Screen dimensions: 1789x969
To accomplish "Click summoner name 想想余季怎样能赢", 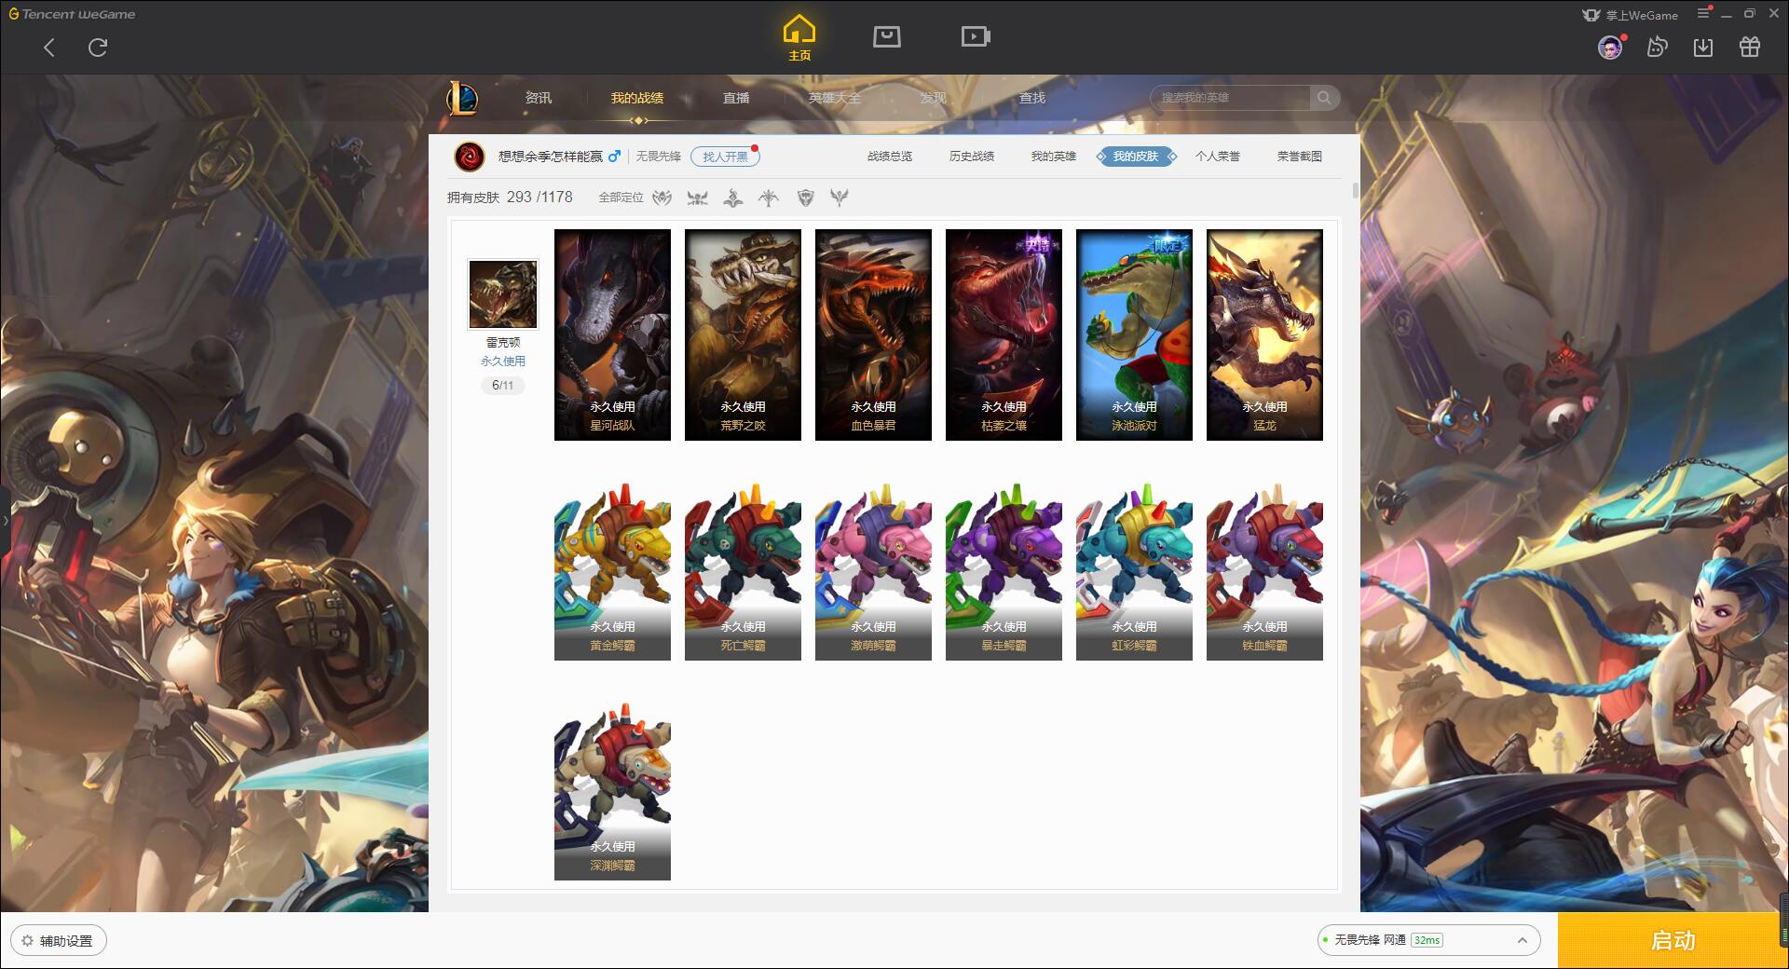I will pos(550,157).
